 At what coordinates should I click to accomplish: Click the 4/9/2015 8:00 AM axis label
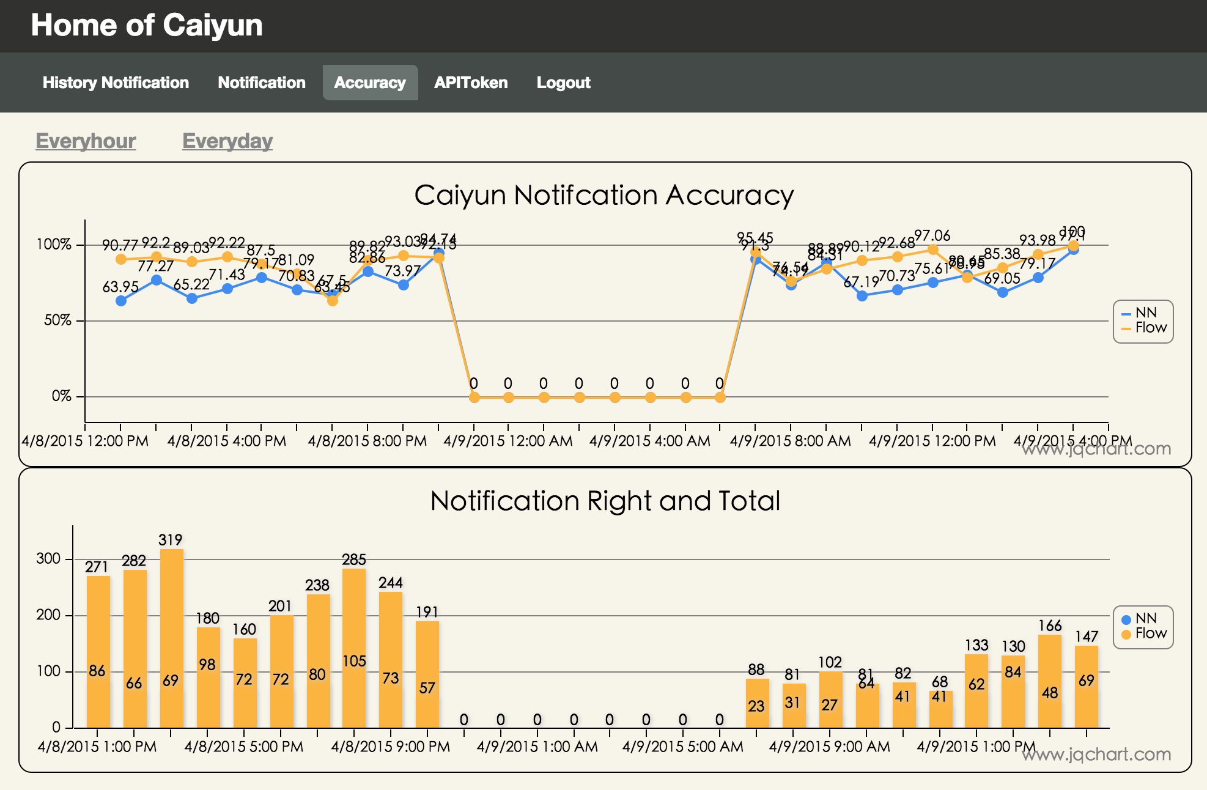[791, 441]
